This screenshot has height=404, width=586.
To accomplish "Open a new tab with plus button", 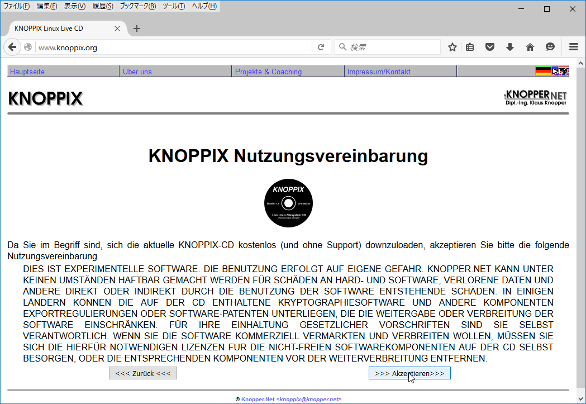I will 137,28.
